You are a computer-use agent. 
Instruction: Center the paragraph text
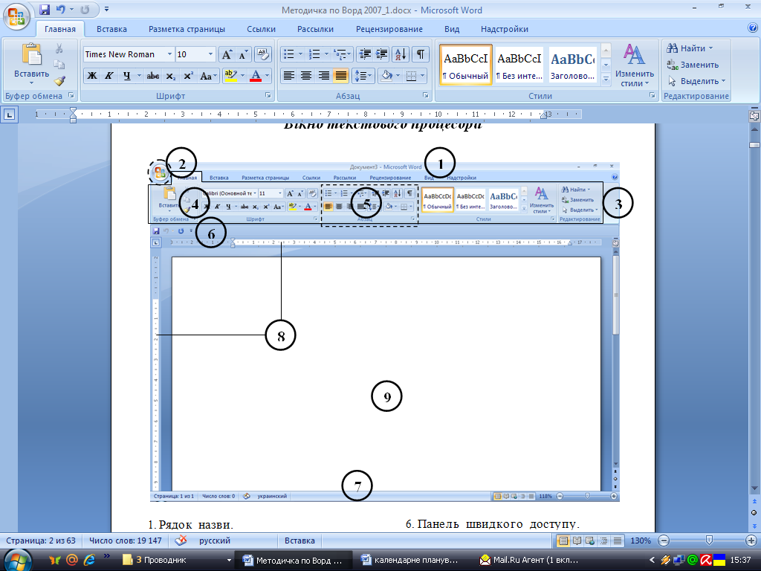pos(305,76)
